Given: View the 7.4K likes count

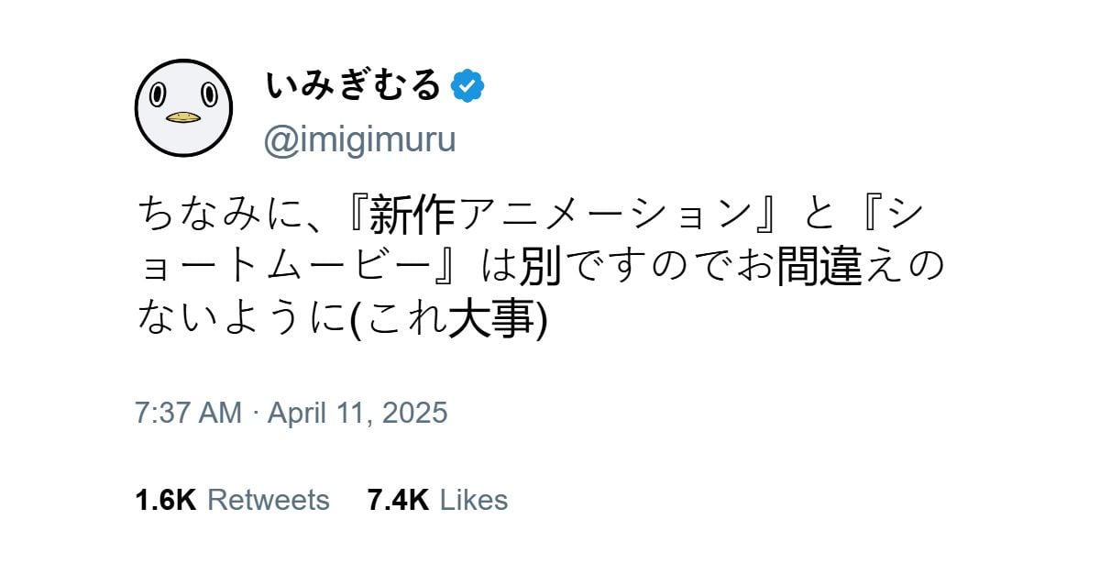Looking at the screenshot, I should (x=399, y=500).
